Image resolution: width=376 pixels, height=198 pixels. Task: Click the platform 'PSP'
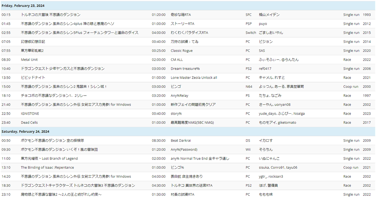(x=249, y=24)
